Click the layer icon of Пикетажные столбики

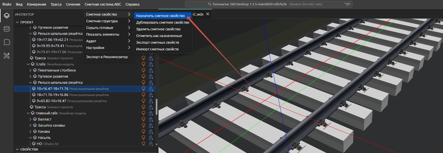(x=35, y=70)
